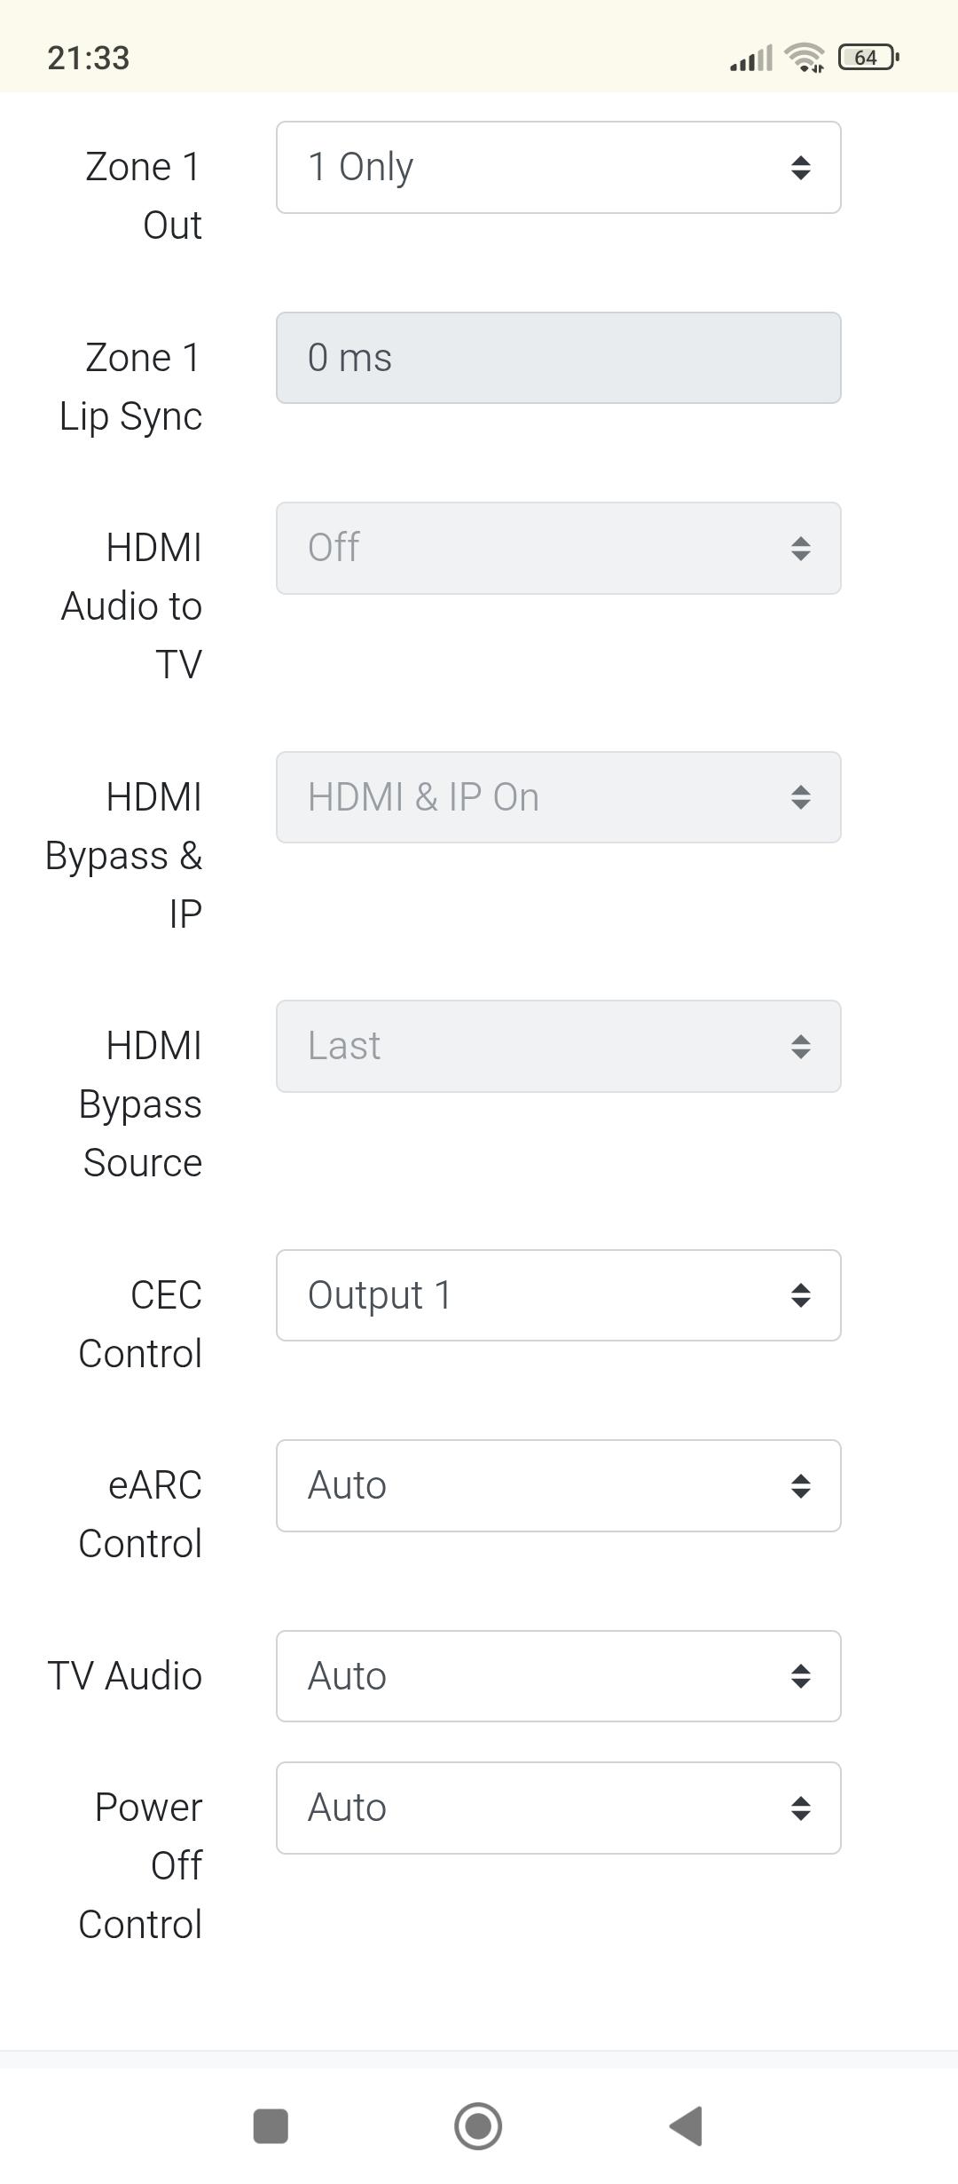The image size is (958, 2184).
Task: Tap the eARC Control label
Action: [140, 1515]
